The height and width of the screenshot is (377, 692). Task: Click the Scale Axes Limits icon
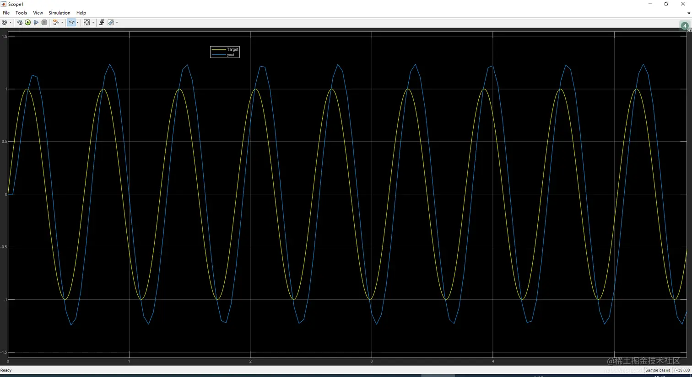(x=87, y=22)
